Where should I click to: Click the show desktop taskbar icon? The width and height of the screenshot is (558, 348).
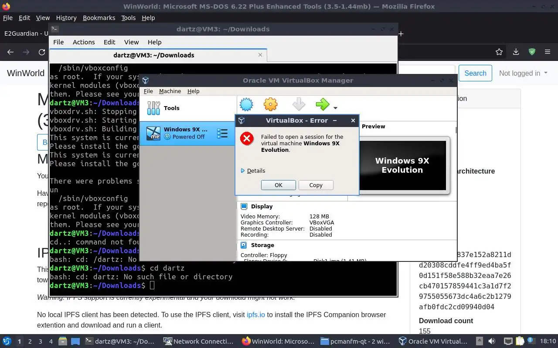tap(75, 341)
